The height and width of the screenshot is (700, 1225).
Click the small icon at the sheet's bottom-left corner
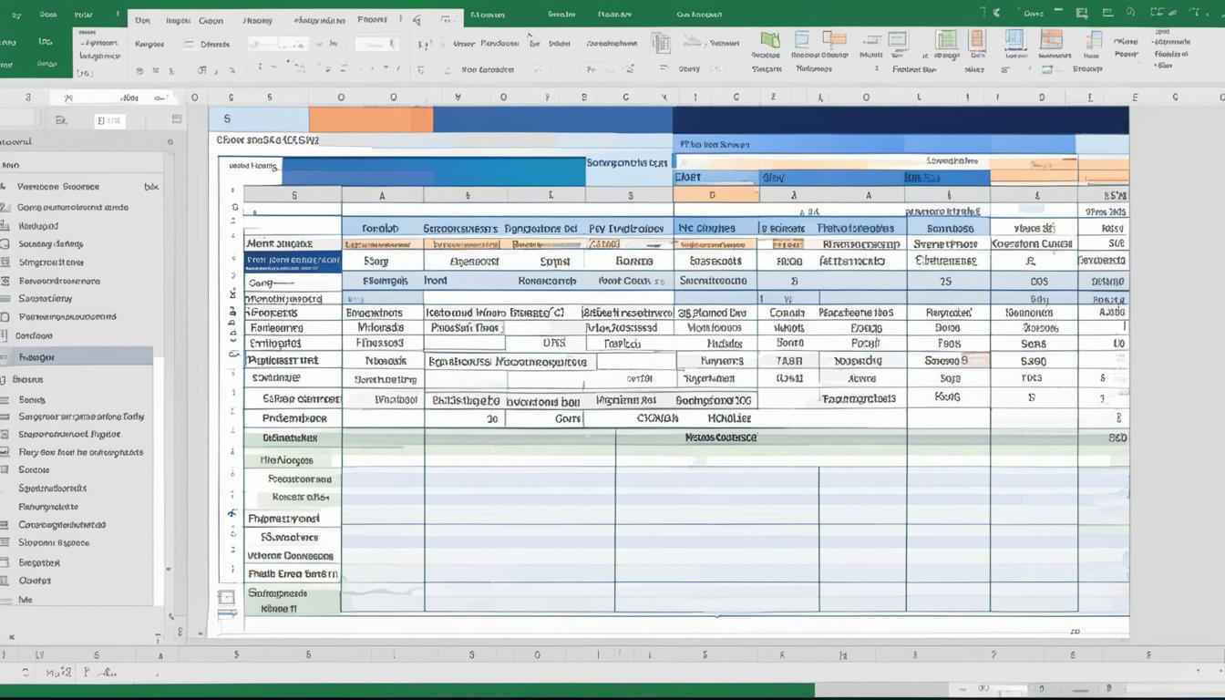click(226, 598)
